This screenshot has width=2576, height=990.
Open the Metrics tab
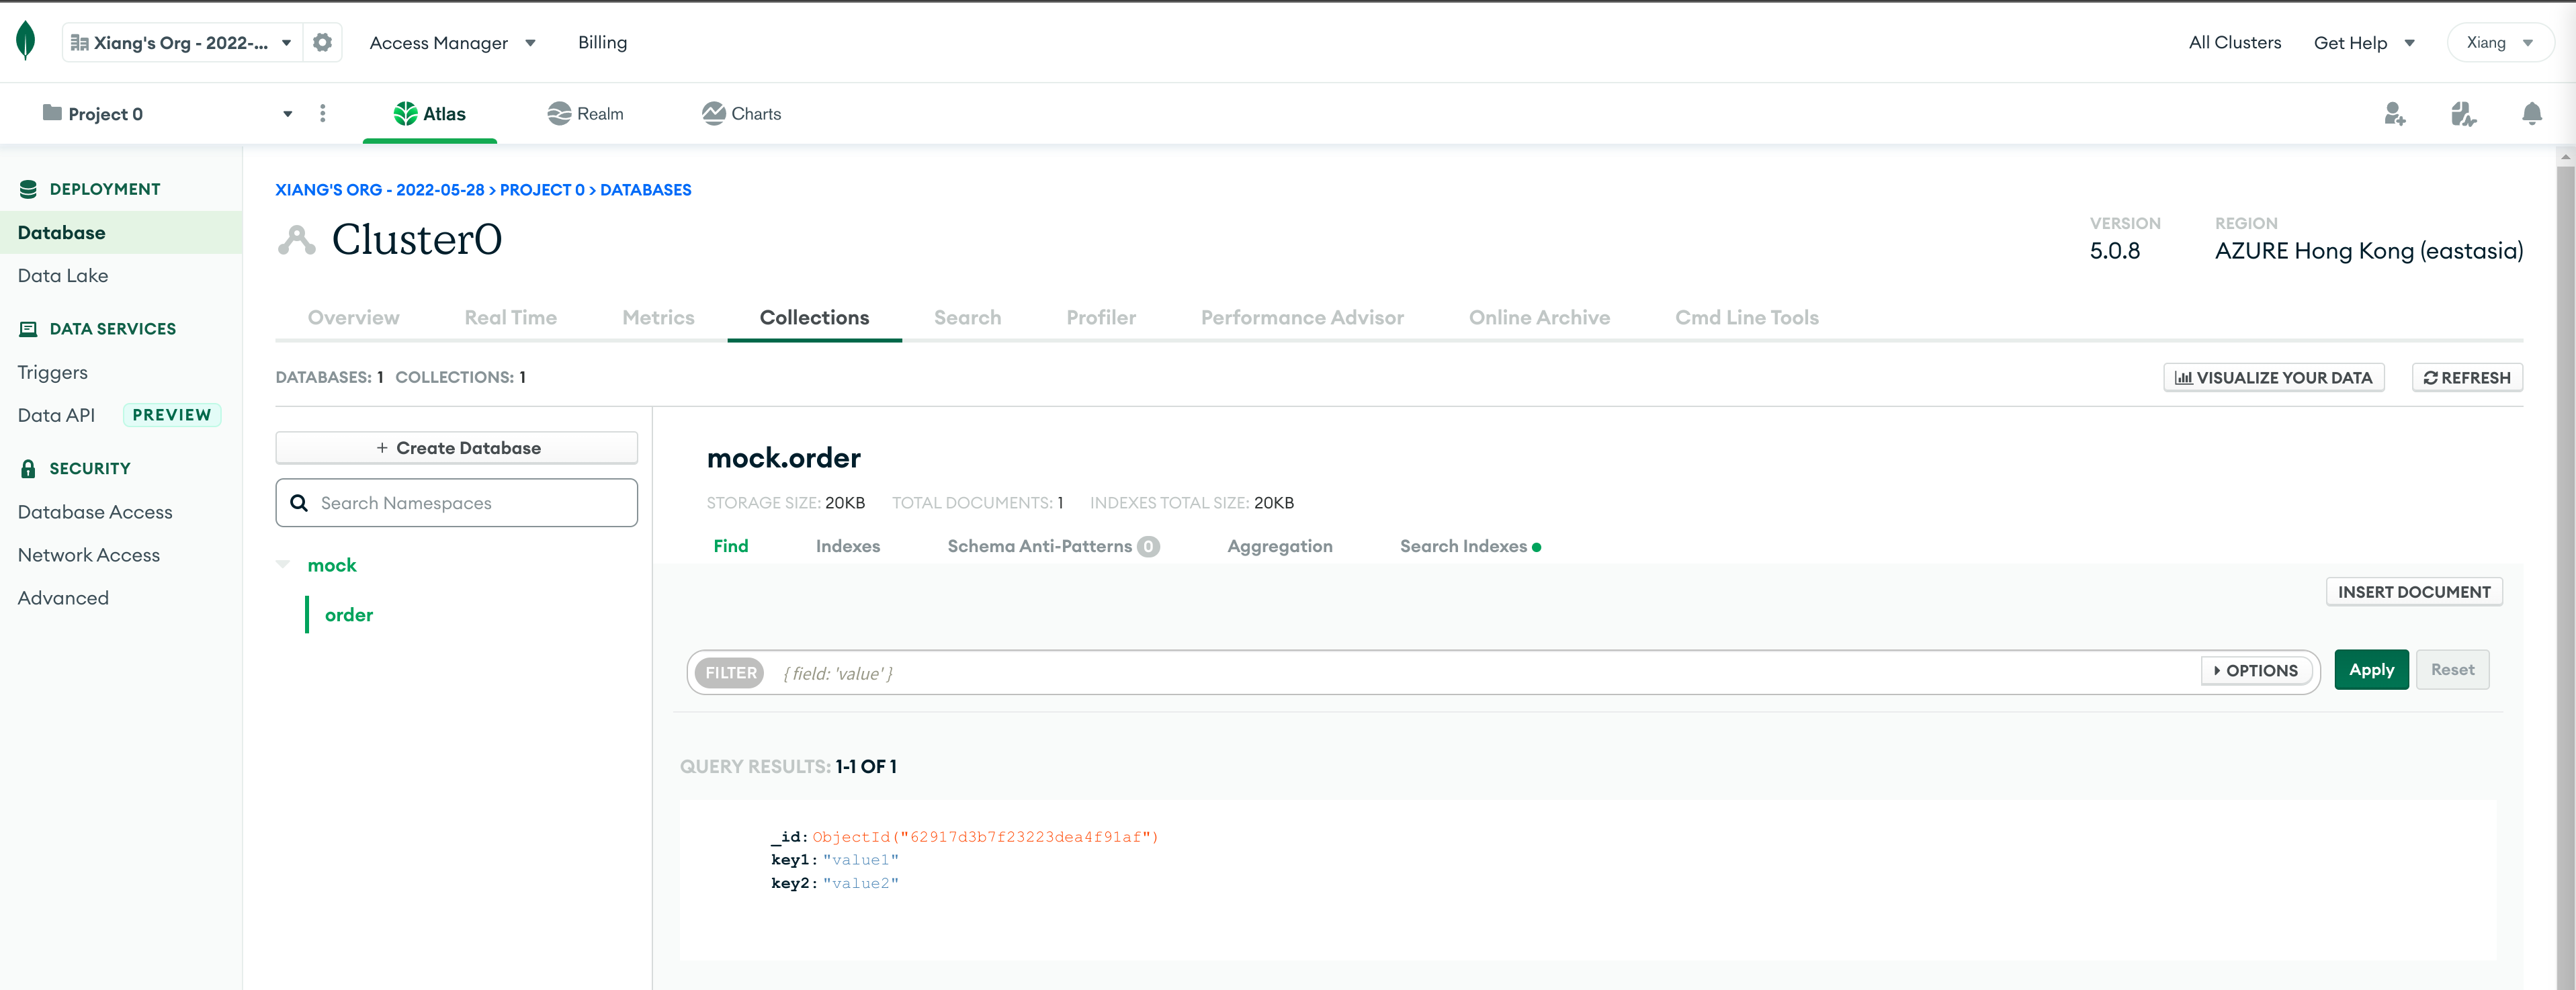[x=658, y=318]
